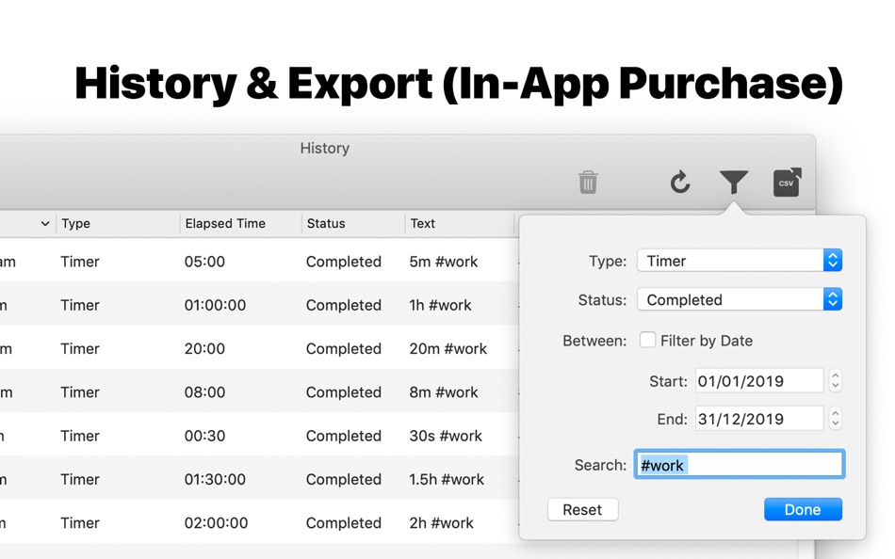Click elapsed time cell 05:00
Image resolution: width=895 pixels, height=559 pixels.
204,262
